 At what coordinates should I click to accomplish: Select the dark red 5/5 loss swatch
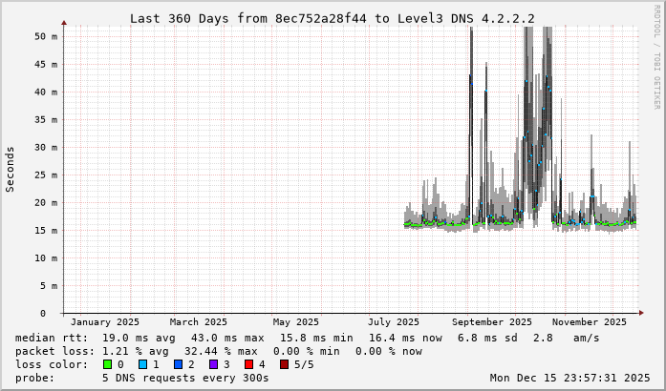click(x=281, y=364)
